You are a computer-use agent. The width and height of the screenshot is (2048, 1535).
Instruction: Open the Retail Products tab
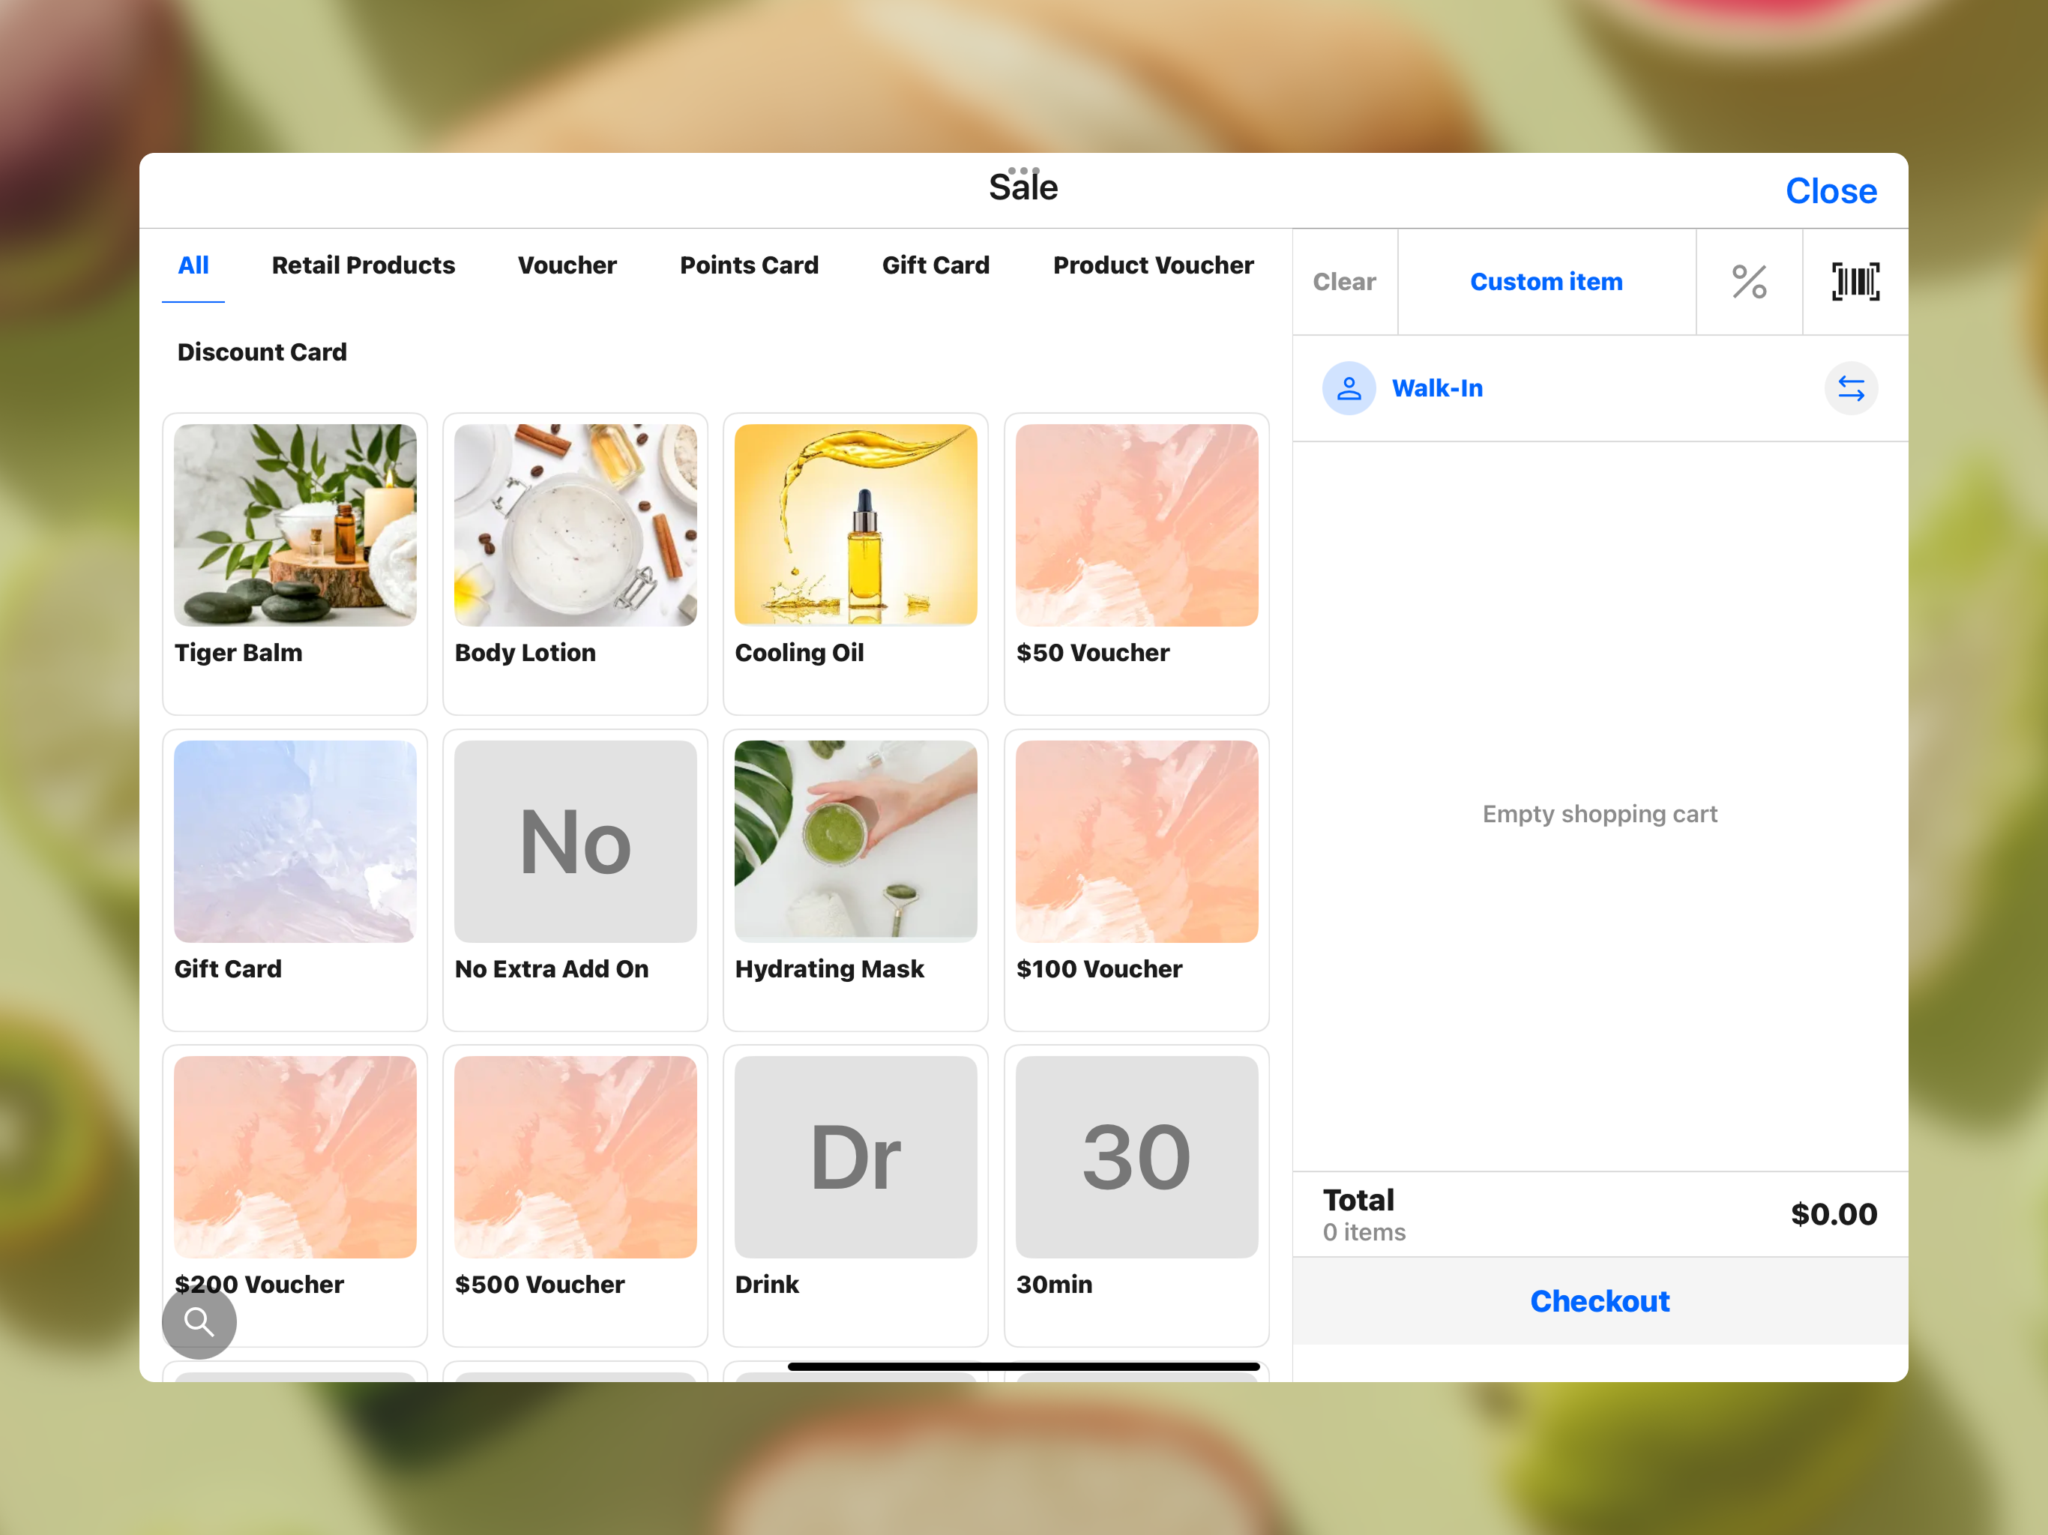(363, 266)
